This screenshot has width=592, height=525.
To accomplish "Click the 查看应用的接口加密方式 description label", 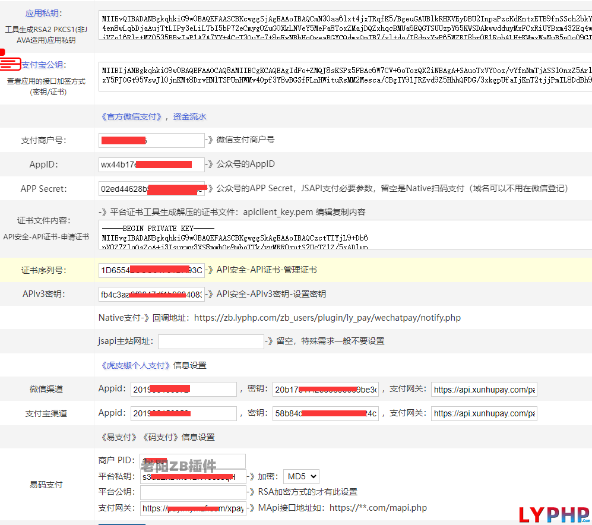I will point(46,87).
